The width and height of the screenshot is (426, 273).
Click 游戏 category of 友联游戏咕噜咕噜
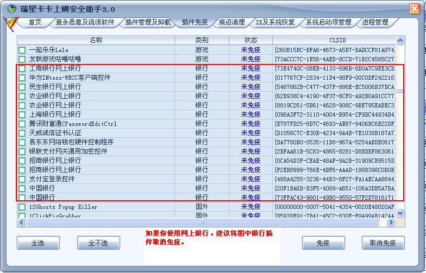pyautogui.click(x=202, y=59)
